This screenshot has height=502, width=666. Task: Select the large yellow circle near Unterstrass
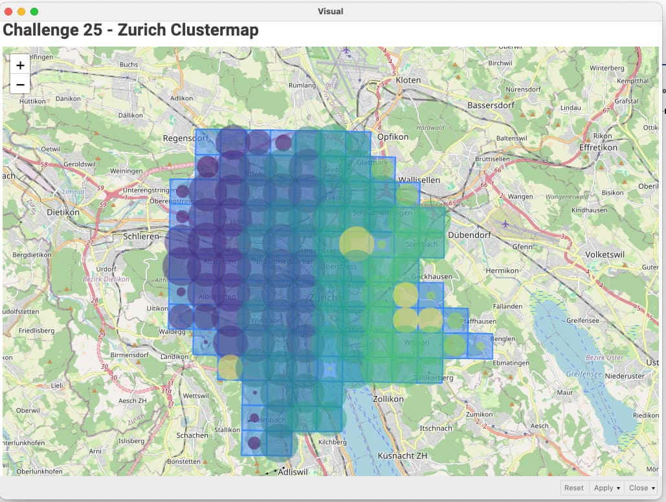[356, 243]
